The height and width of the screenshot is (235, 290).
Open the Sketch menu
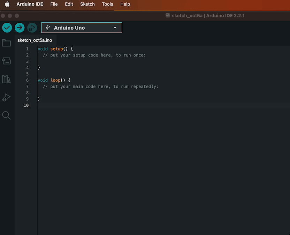(87, 4)
